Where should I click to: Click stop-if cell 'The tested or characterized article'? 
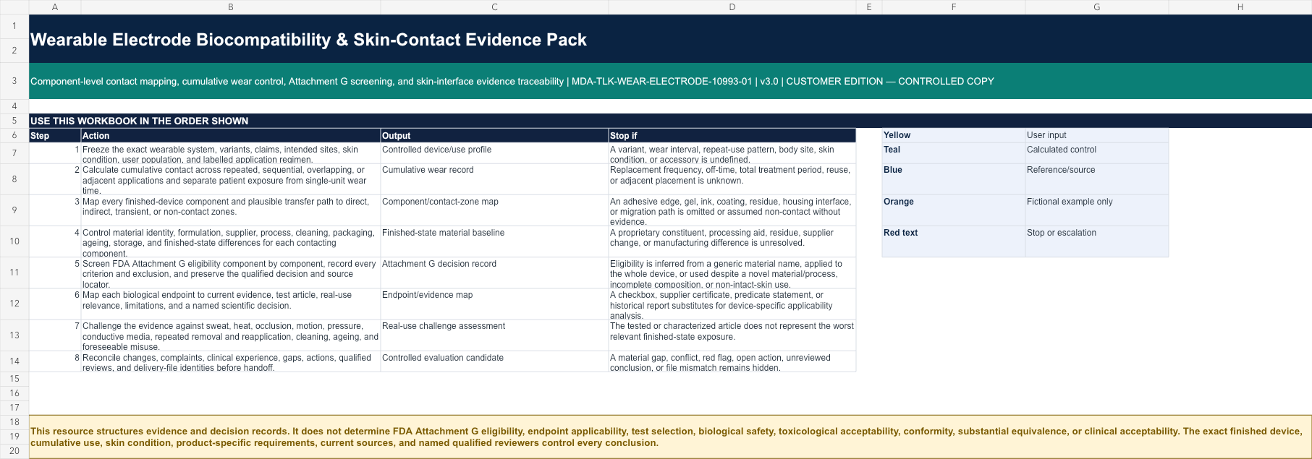point(732,335)
